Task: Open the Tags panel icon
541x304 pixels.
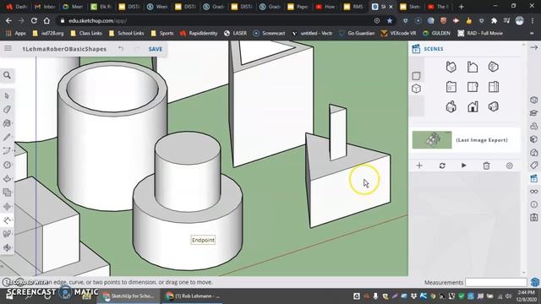Action: [x=533, y=166]
